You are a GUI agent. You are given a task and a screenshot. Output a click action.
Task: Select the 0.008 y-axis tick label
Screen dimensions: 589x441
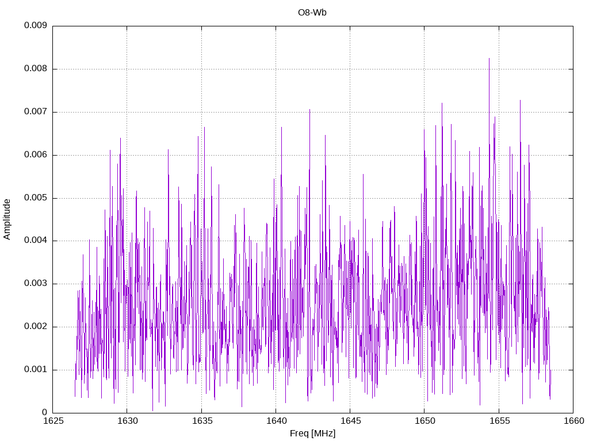[35, 69]
